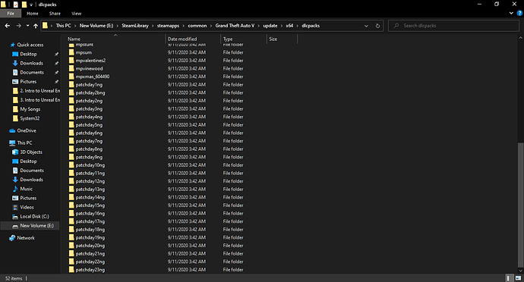Open recent locations dropdown arrow

tap(27, 26)
